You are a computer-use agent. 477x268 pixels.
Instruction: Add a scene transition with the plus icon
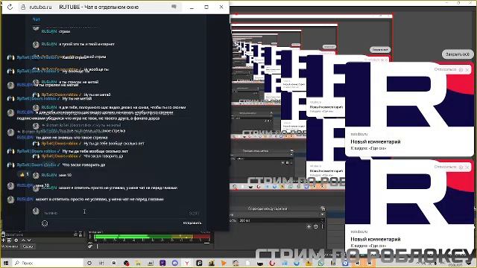(309, 226)
